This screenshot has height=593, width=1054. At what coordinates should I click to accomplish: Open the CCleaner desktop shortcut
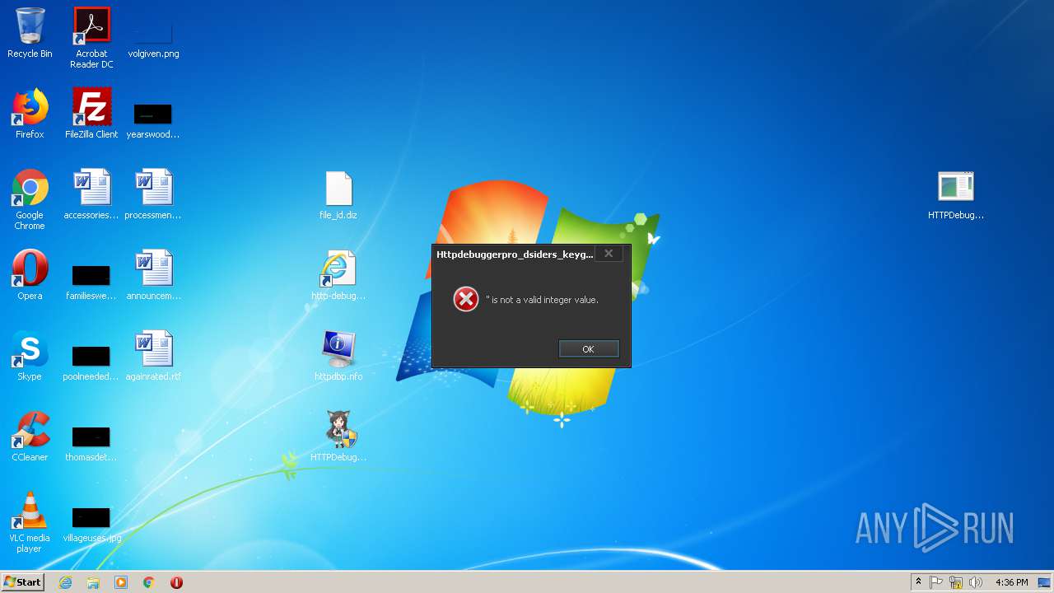coord(30,437)
